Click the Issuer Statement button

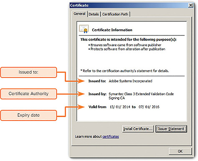coord(171,129)
